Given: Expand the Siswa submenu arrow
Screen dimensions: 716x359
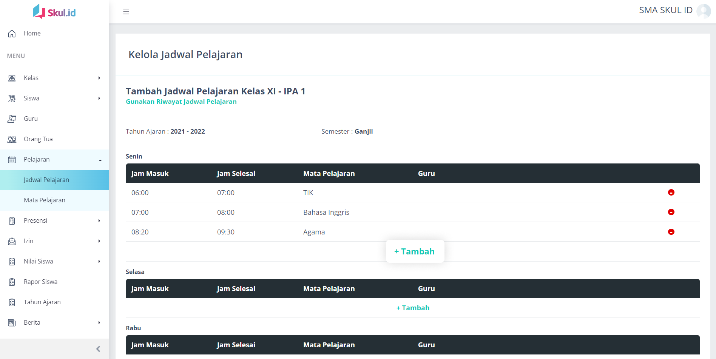Looking at the screenshot, I should click(99, 99).
